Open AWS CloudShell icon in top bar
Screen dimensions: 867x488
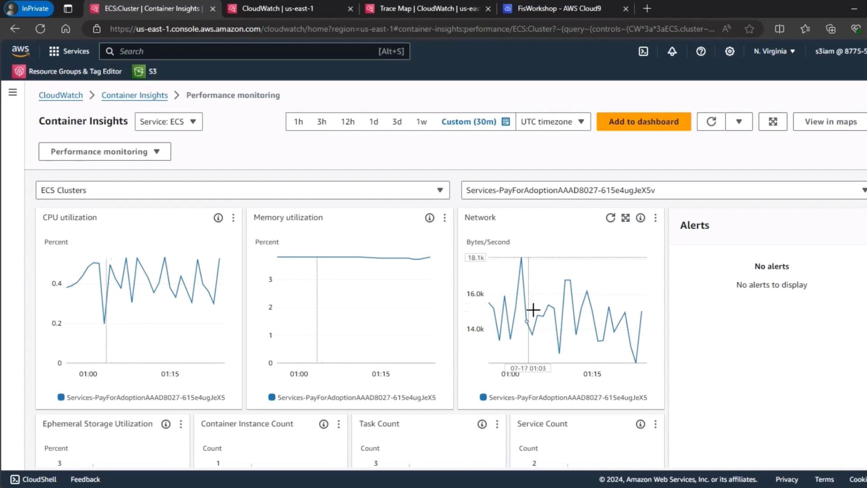coord(643,52)
